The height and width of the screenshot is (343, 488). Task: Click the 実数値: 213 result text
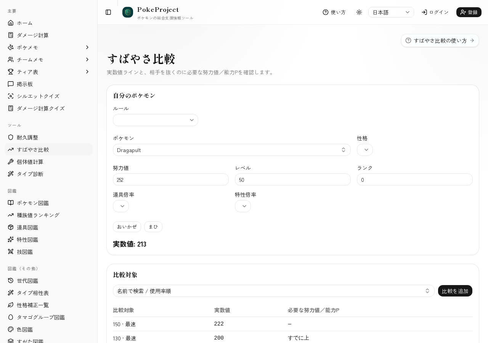pyautogui.click(x=130, y=244)
